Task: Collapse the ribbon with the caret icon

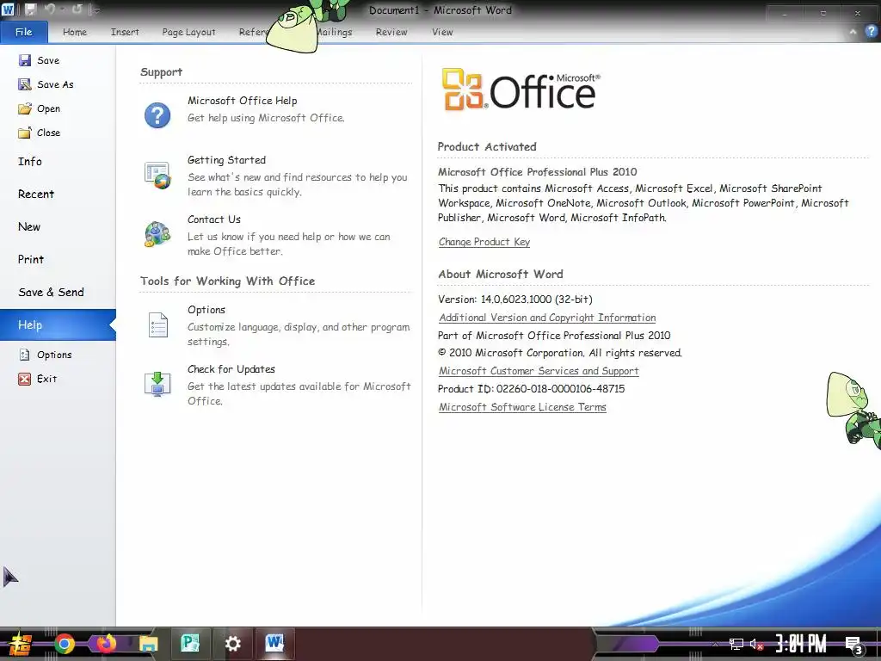Action: [853, 32]
